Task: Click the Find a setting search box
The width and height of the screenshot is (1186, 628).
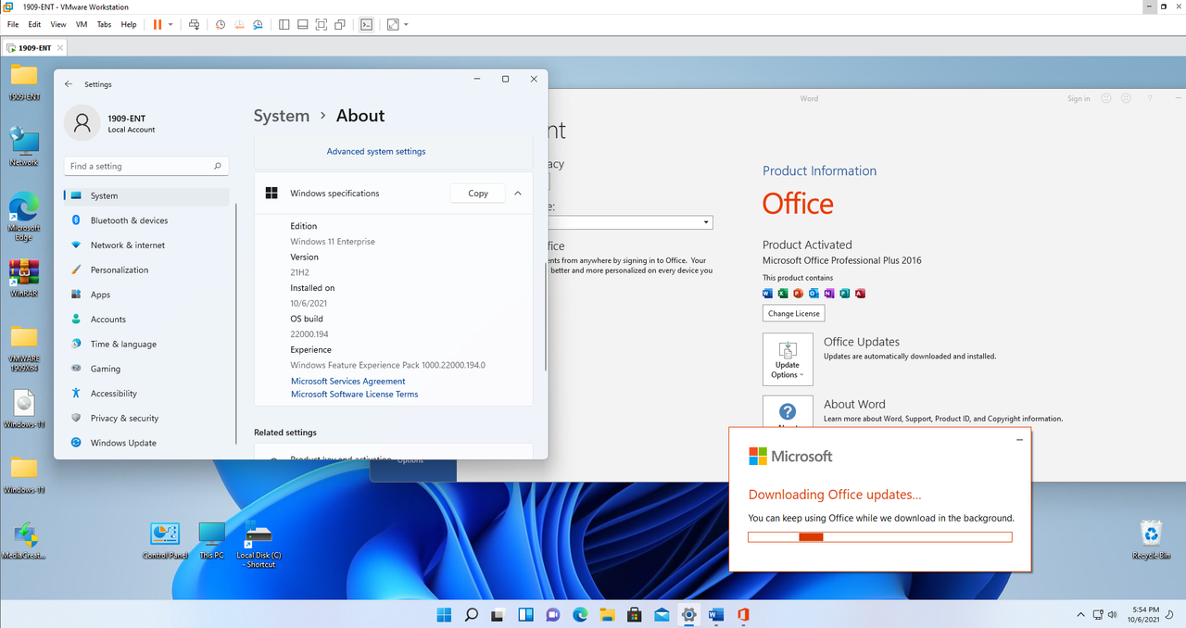Action: pyautogui.click(x=146, y=166)
